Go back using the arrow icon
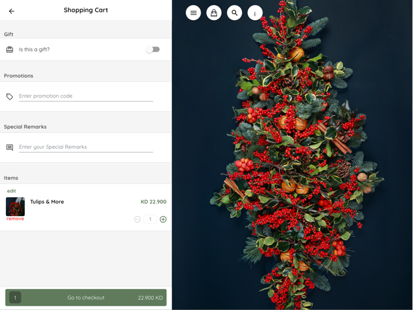This screenshot has width=413, height=310. click(x=11, y=11)
